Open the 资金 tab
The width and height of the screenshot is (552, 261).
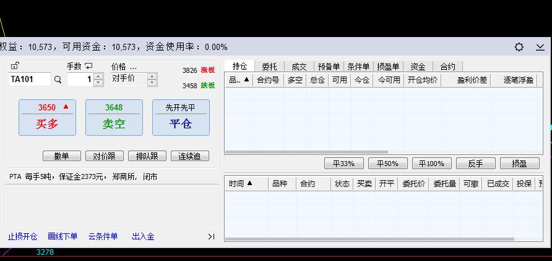click(x=418, y=66)
